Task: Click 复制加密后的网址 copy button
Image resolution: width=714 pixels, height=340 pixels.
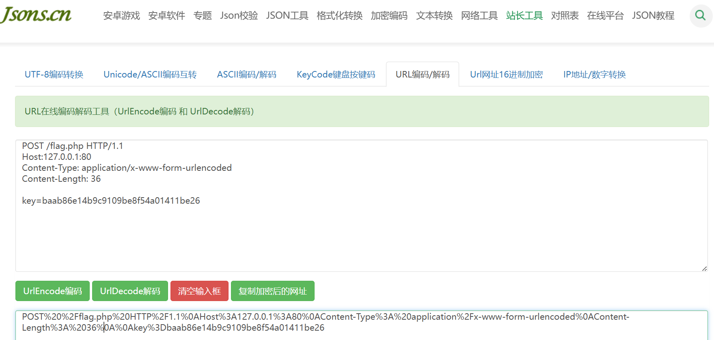Action: (272, 291)
